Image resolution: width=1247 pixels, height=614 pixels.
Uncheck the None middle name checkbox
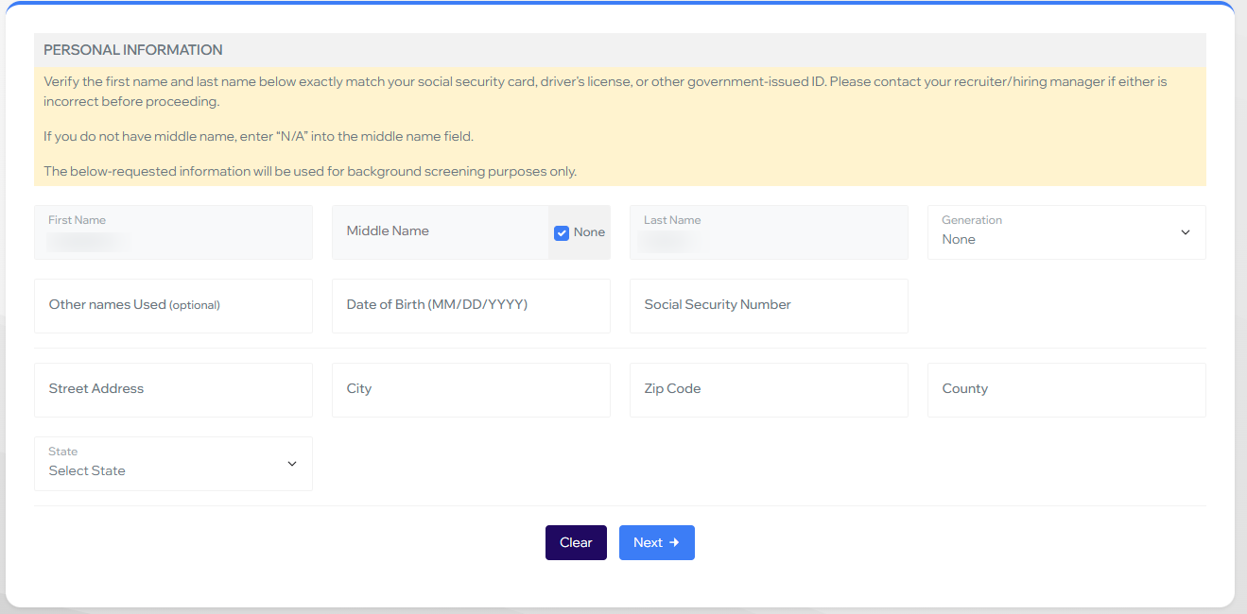tap(562, 232)
